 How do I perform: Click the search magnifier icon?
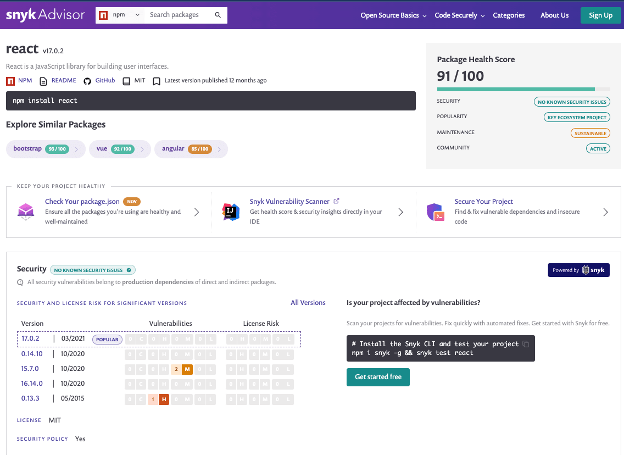click(218, 15)
